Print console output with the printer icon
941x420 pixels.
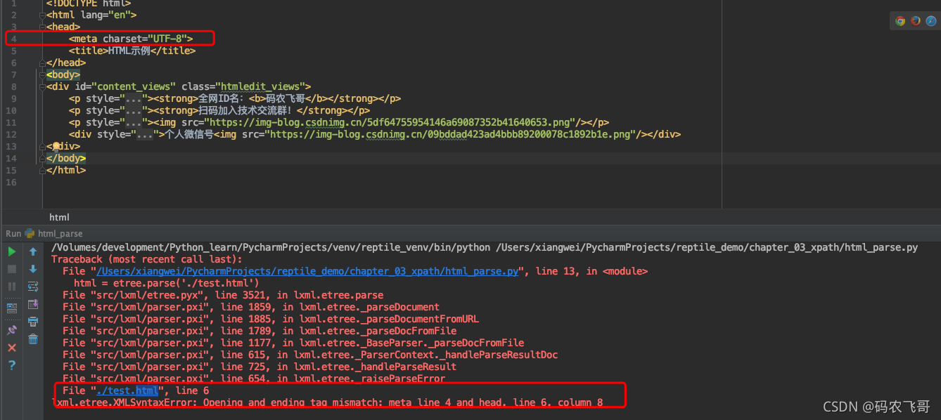click(33, 322)
